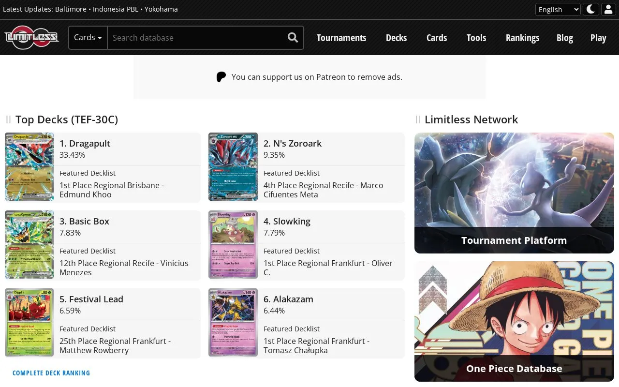Open Tomasz Chałupka's Frankfurt decklist
This screenshot has height=387, width=619.
pos(316,345)
